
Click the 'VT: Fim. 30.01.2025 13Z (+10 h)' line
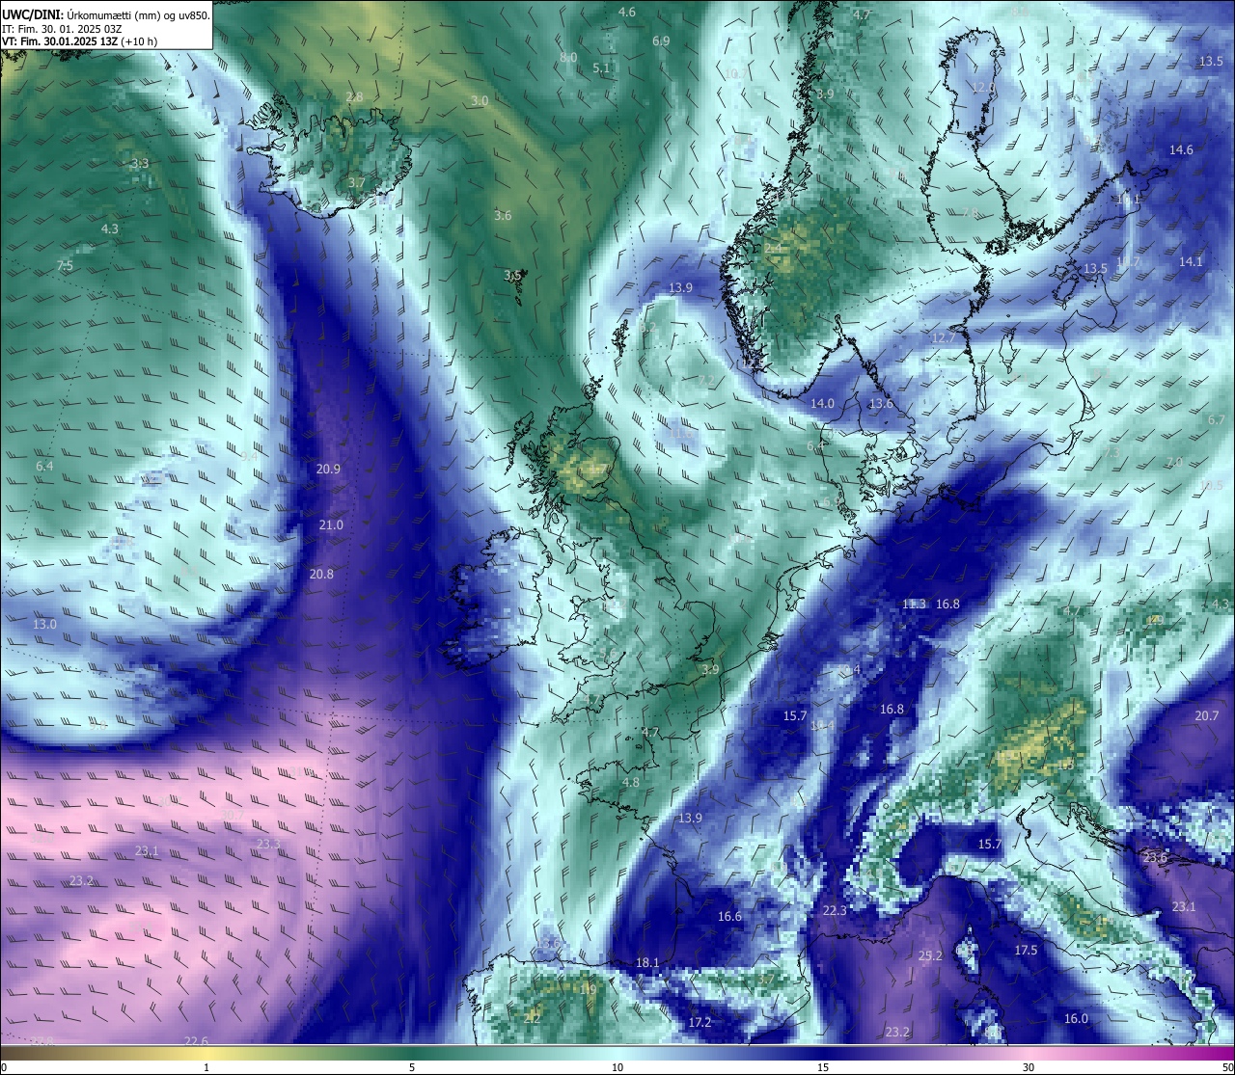(80, 41)
